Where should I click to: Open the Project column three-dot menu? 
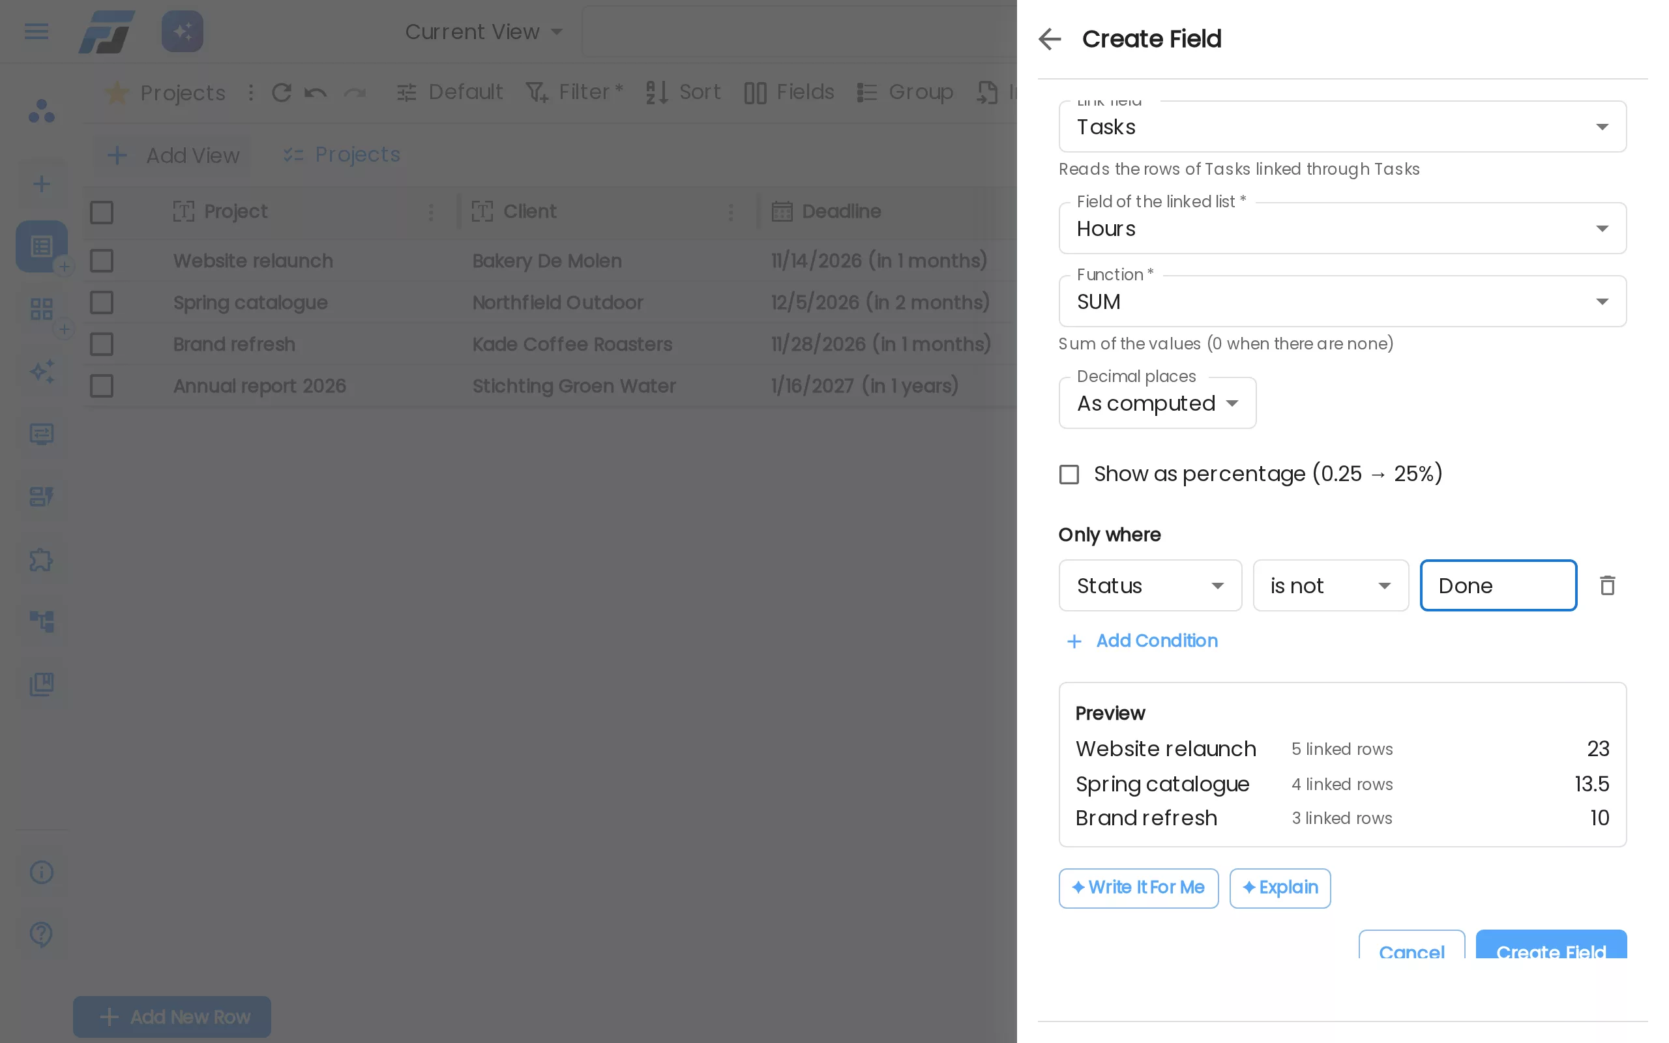(x=431, y=212)
